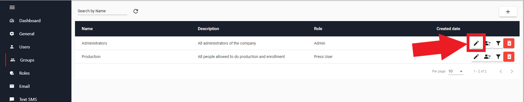This screenshot has width=524, height=102.
Task: Open Users section in sidebar
Action: pos(25,47)
